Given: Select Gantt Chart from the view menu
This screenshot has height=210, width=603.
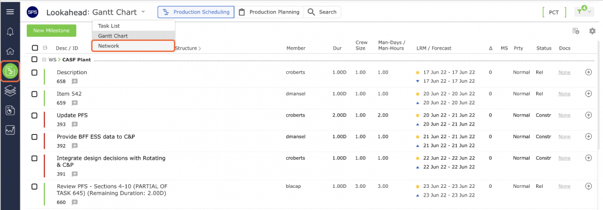Looking at the screenshot, I should 133,36.
